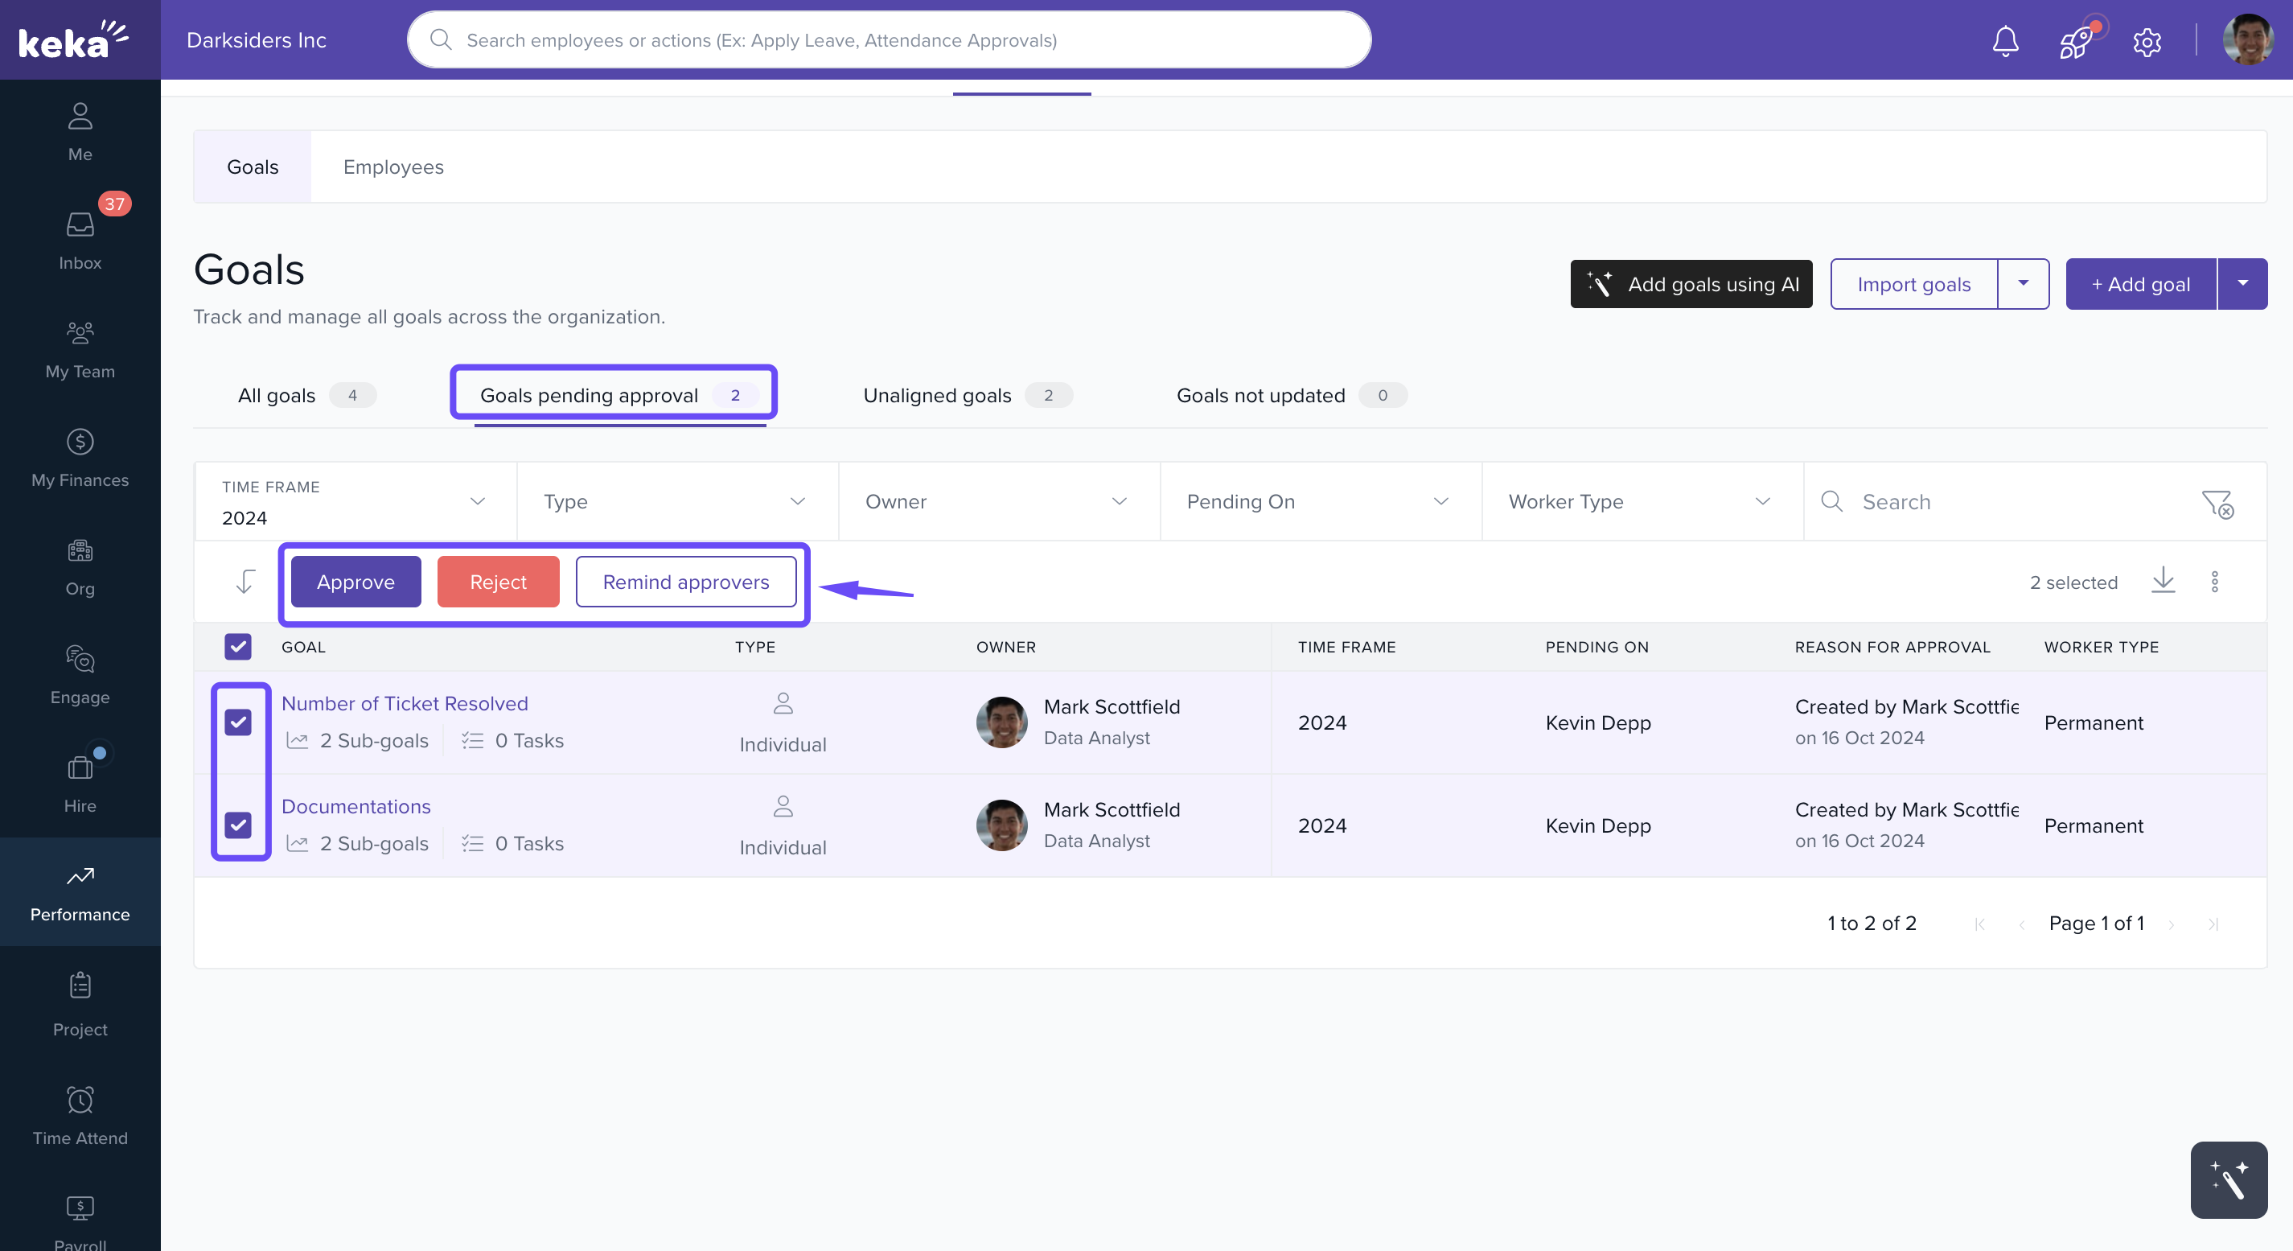Viewport: 2293px width, 1251px height.
Task: Click the rocket icon in header
Action: point(2076,41)
